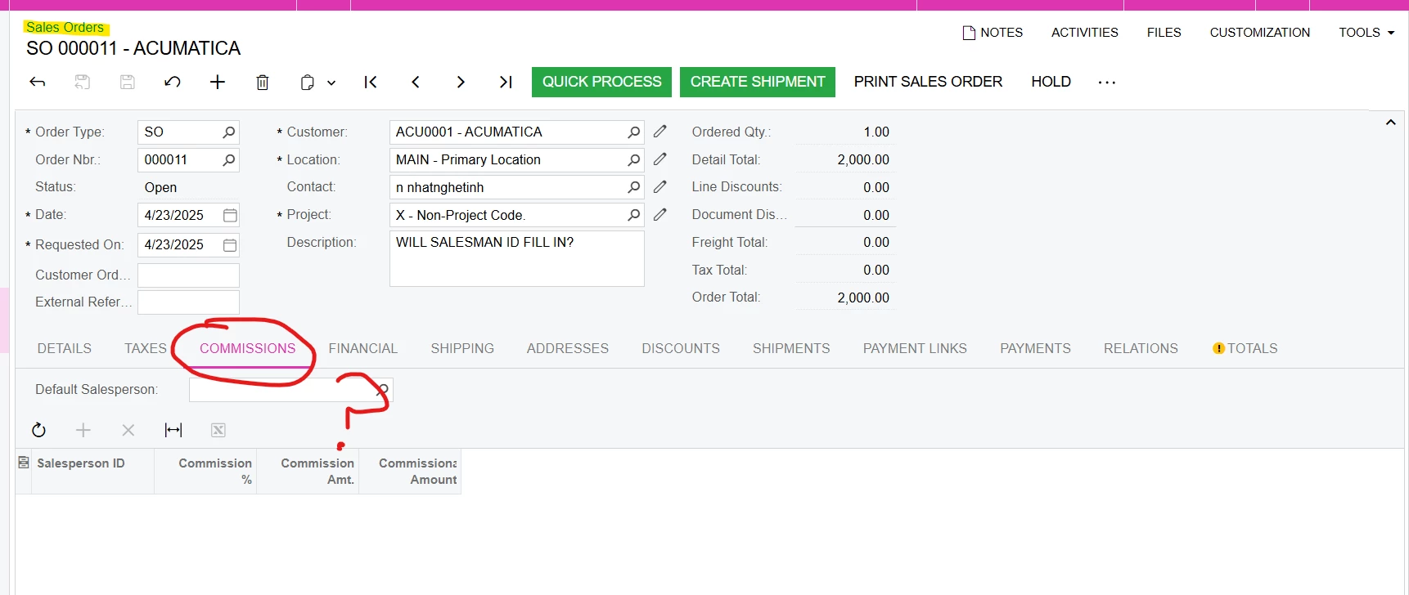The width and height of the screenshot is (1409, 595).
Task: Open the Tools dropdown menu
Action: 1366,33
